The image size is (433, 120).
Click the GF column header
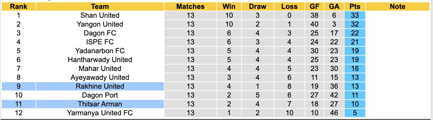pos(314,7)
